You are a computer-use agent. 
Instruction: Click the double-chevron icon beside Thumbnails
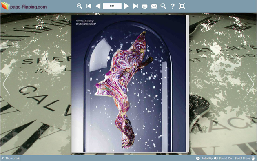[3, 158]
